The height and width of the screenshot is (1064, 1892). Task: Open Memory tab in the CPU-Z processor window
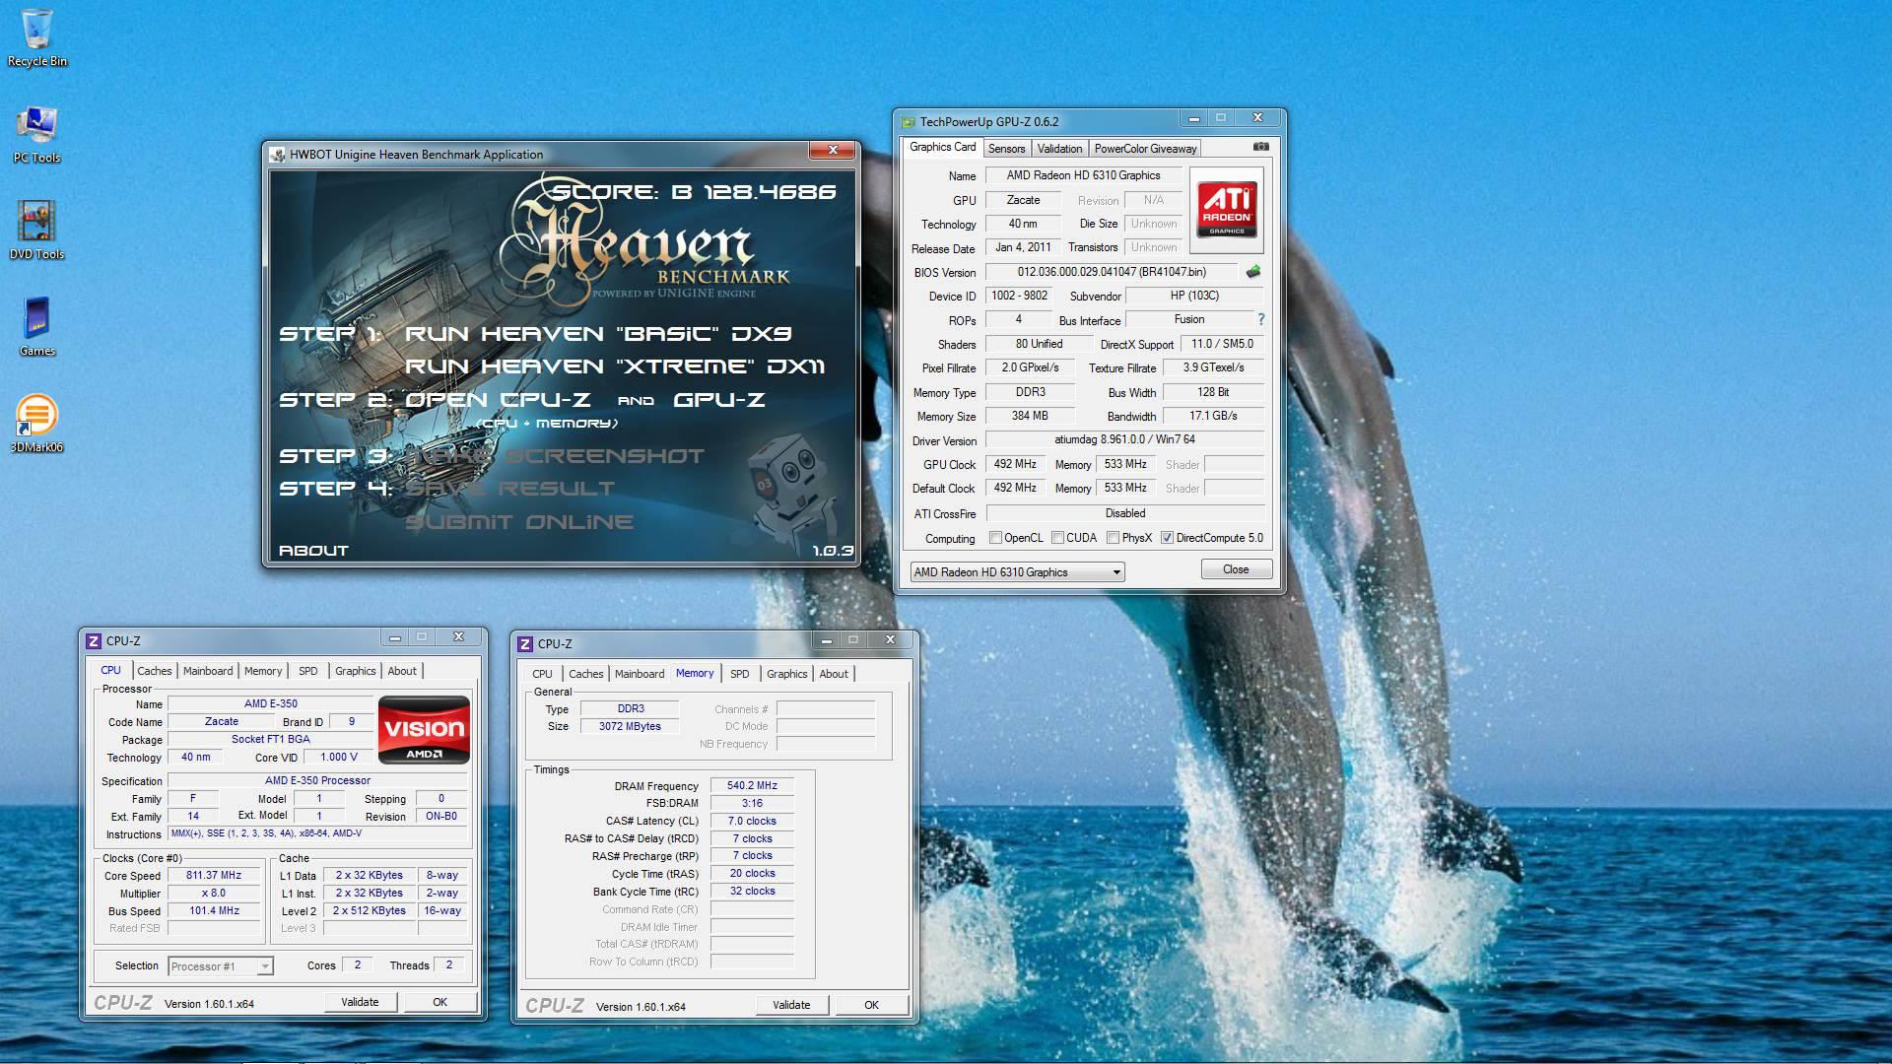tap(263, 671)
